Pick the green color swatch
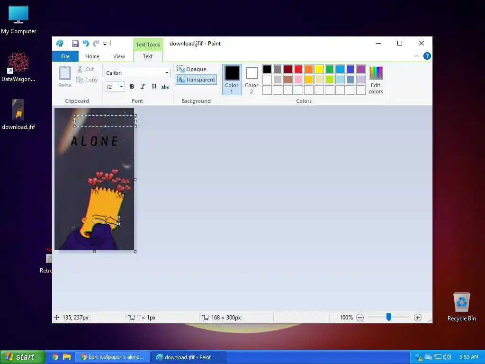The image size is (485, 364). (x=330, y=69)
